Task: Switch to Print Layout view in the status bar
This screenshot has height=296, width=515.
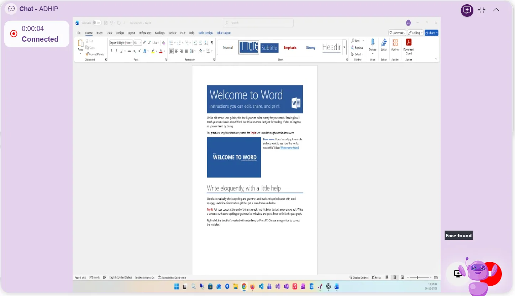Action: click(394, 277)
